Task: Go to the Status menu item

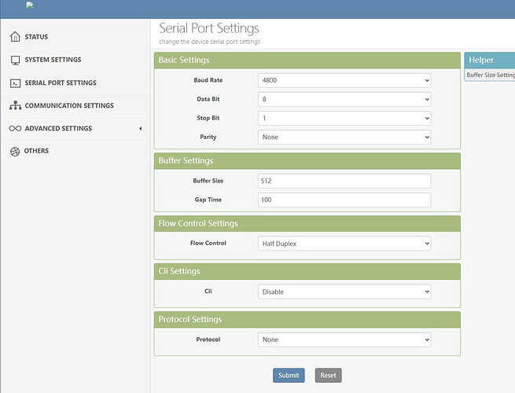Action: [36, 37]
